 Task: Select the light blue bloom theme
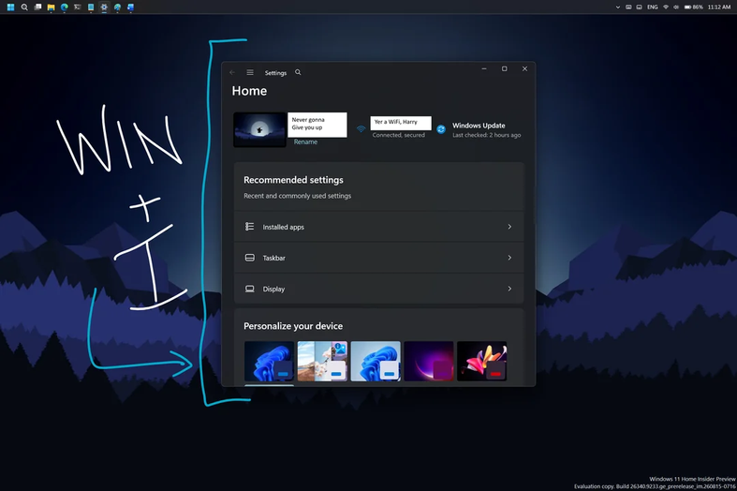tap(376, 361)
